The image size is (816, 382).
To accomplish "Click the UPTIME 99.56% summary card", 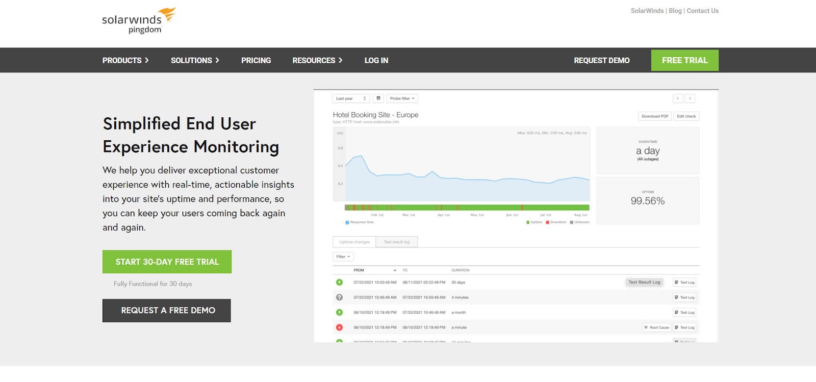I will (x=648, y=200).
